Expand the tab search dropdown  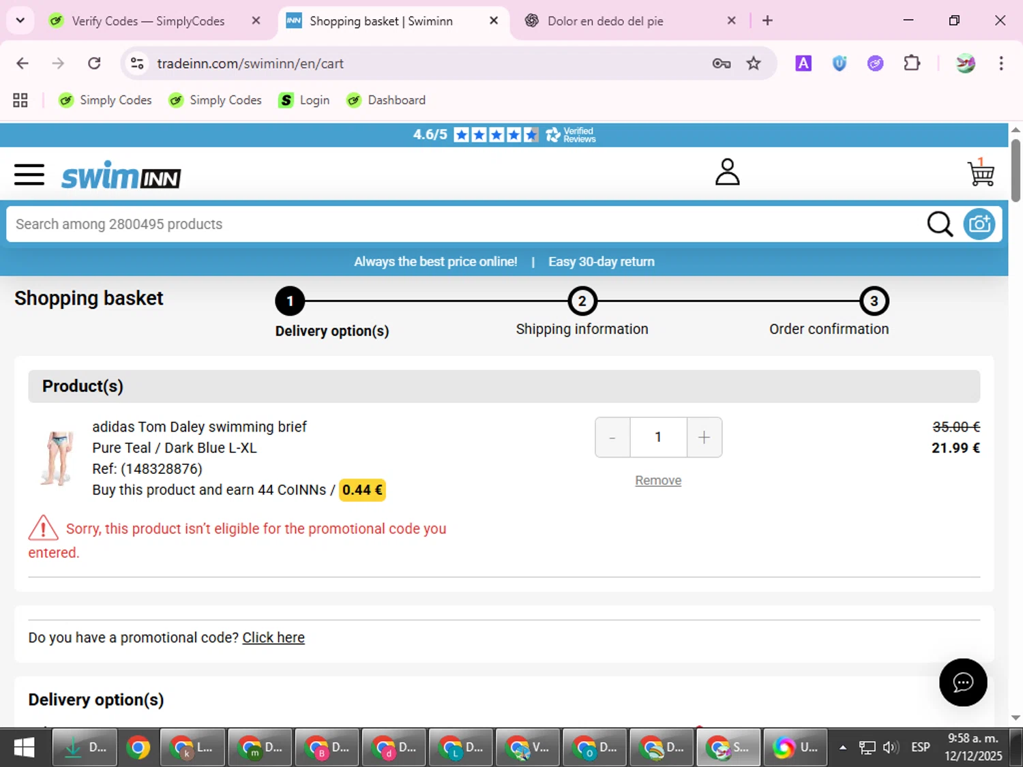tap(20, 20)
